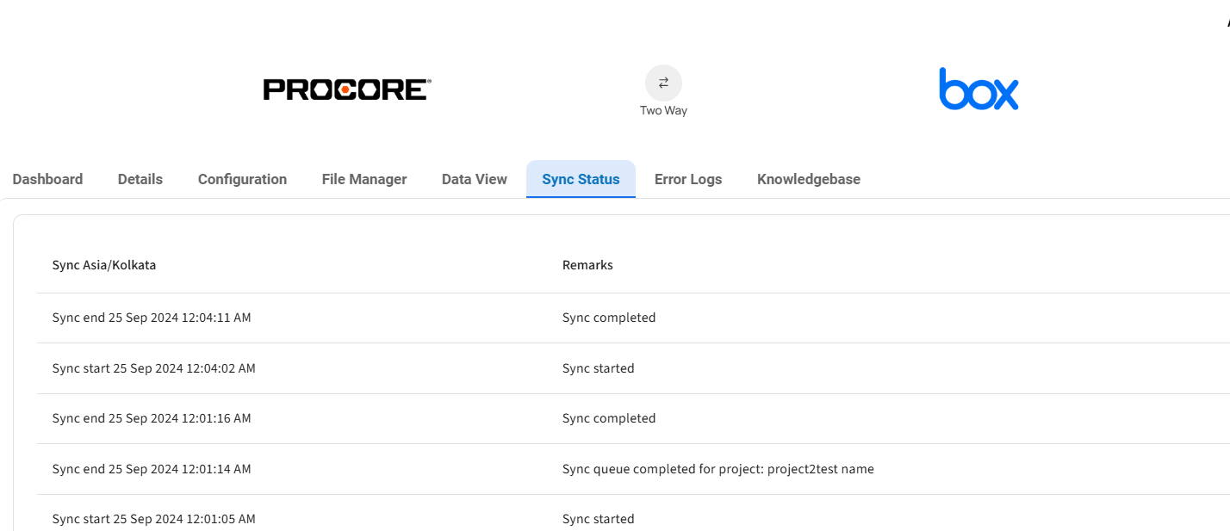Screen dimensions: 1230x531
Task: Click the 'Sync Asia/Kolkata' column header
Action: click(x=104, y=265)
